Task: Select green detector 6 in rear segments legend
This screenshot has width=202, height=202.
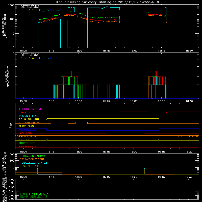Action: 40,58
